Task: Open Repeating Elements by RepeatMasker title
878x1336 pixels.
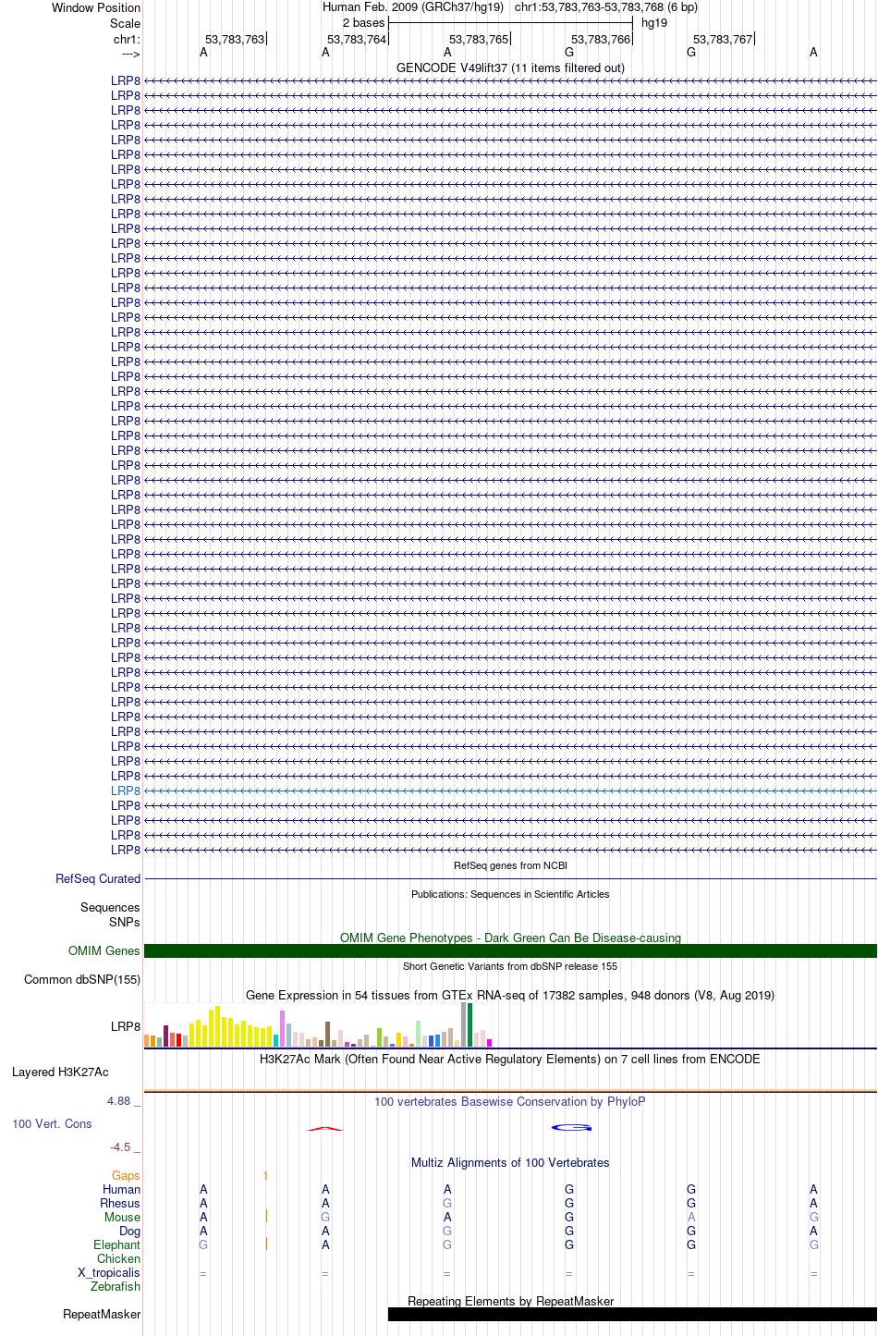Action: tap(510, 1302)
